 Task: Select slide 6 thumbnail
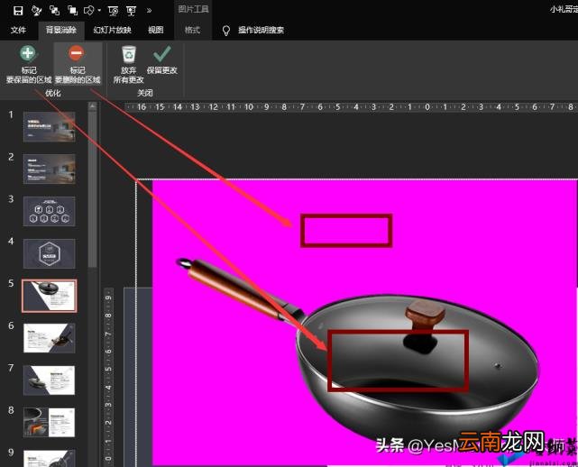click(50, 338)
